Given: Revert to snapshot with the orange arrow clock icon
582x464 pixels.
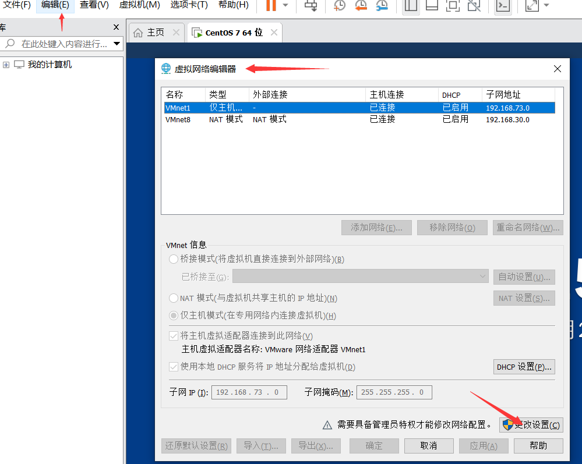Looking at the screenshot, I should tap(361, 5).
